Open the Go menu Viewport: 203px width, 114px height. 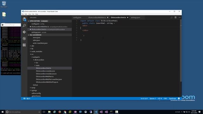pyautogui.click(x=33, y=14)
